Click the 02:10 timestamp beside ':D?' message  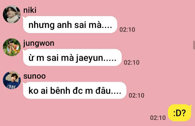158,118
